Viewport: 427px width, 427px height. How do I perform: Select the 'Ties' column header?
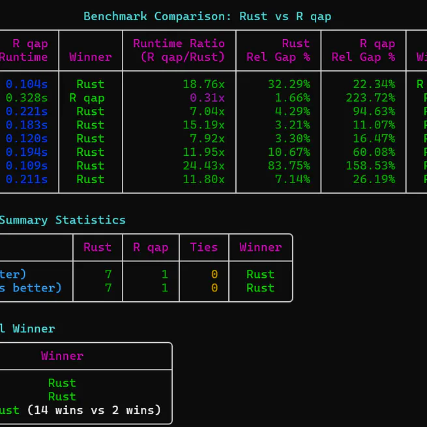click(x=203, y=247)
